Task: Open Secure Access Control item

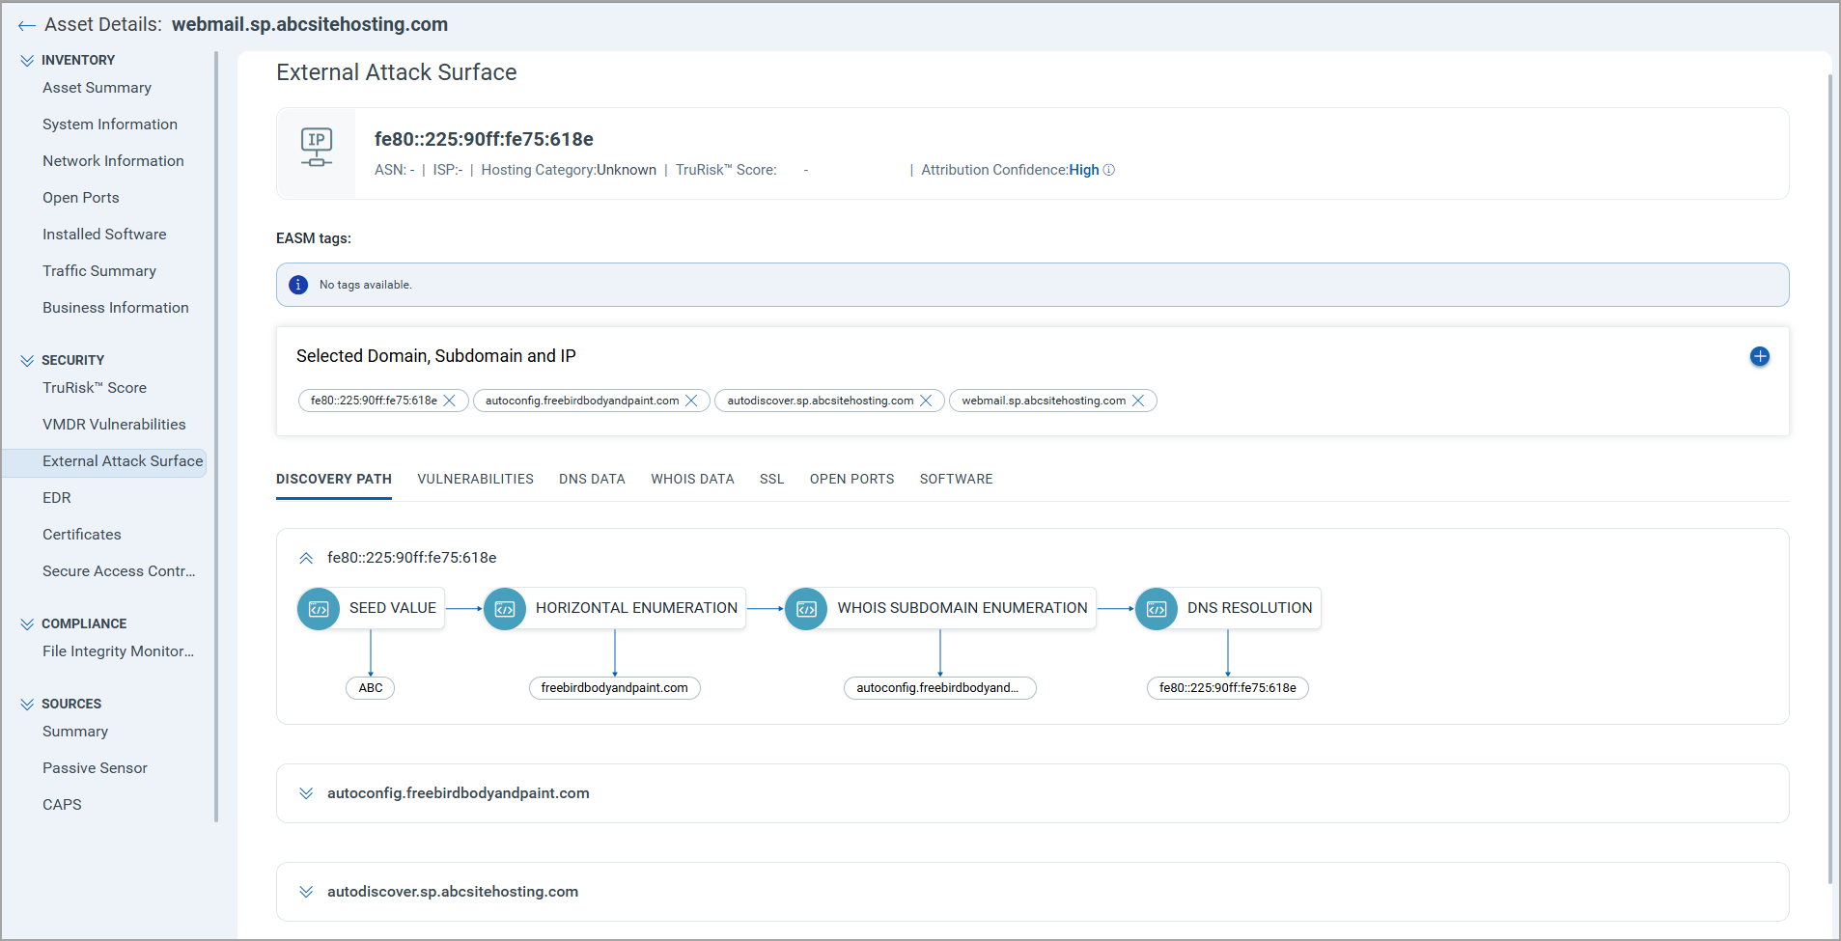Action: coord(119,571)
